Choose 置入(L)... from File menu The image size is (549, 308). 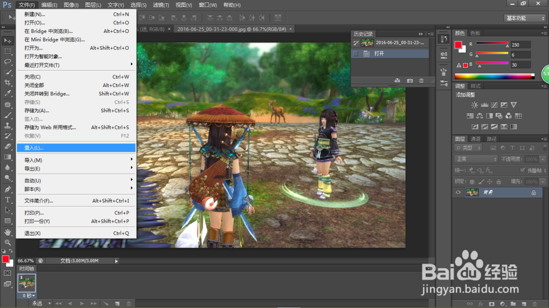tap(76, 148)
